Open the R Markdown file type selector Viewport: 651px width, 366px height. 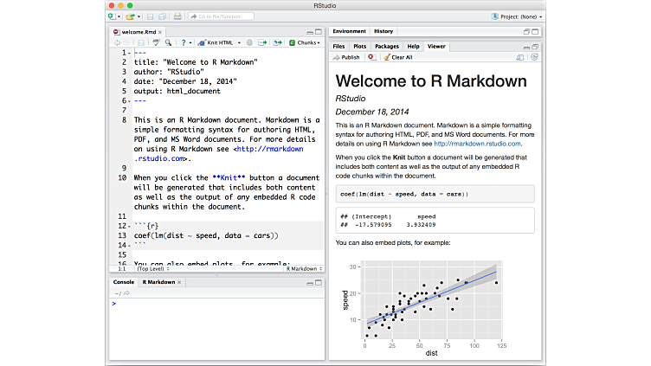[x=302, y=269]
